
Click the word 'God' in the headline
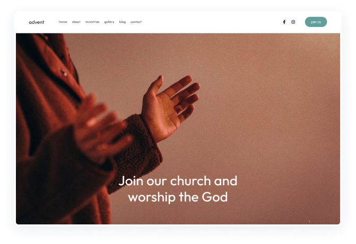(215, 197)
